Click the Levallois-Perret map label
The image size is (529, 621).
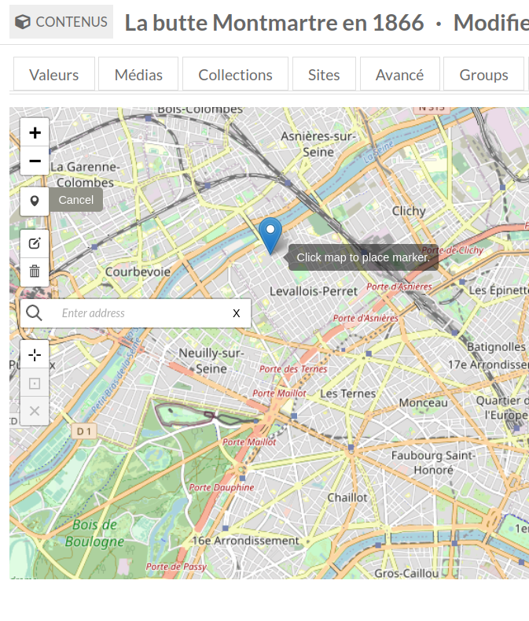pyautogui.click(x=314, y=291)
